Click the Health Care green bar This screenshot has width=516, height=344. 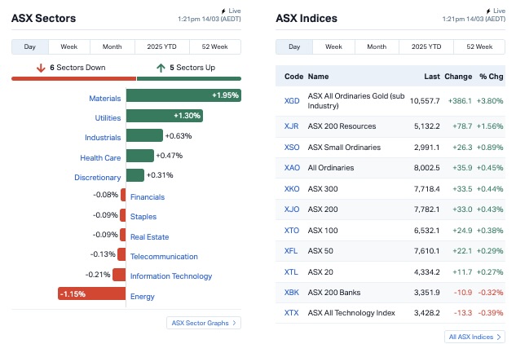140,156
